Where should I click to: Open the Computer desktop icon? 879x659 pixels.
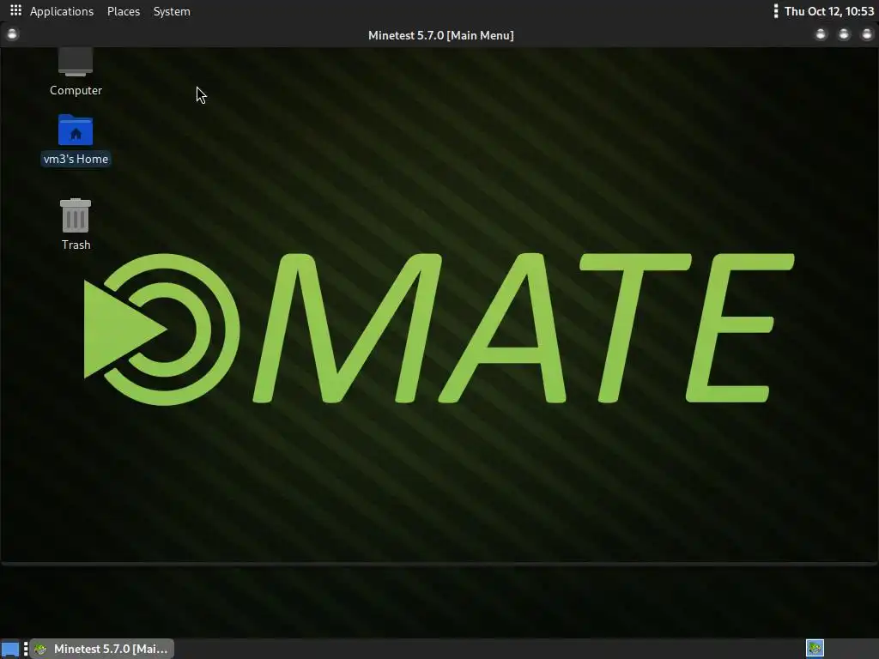pos(76,72)
